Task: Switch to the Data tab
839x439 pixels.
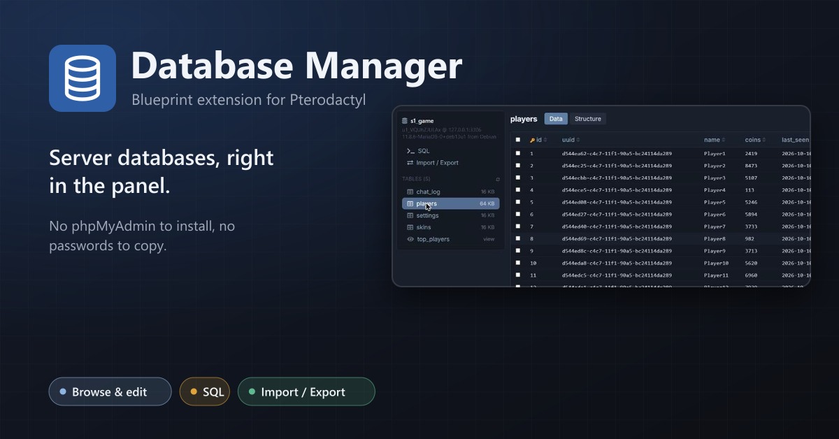Action: tap(556, 119)
